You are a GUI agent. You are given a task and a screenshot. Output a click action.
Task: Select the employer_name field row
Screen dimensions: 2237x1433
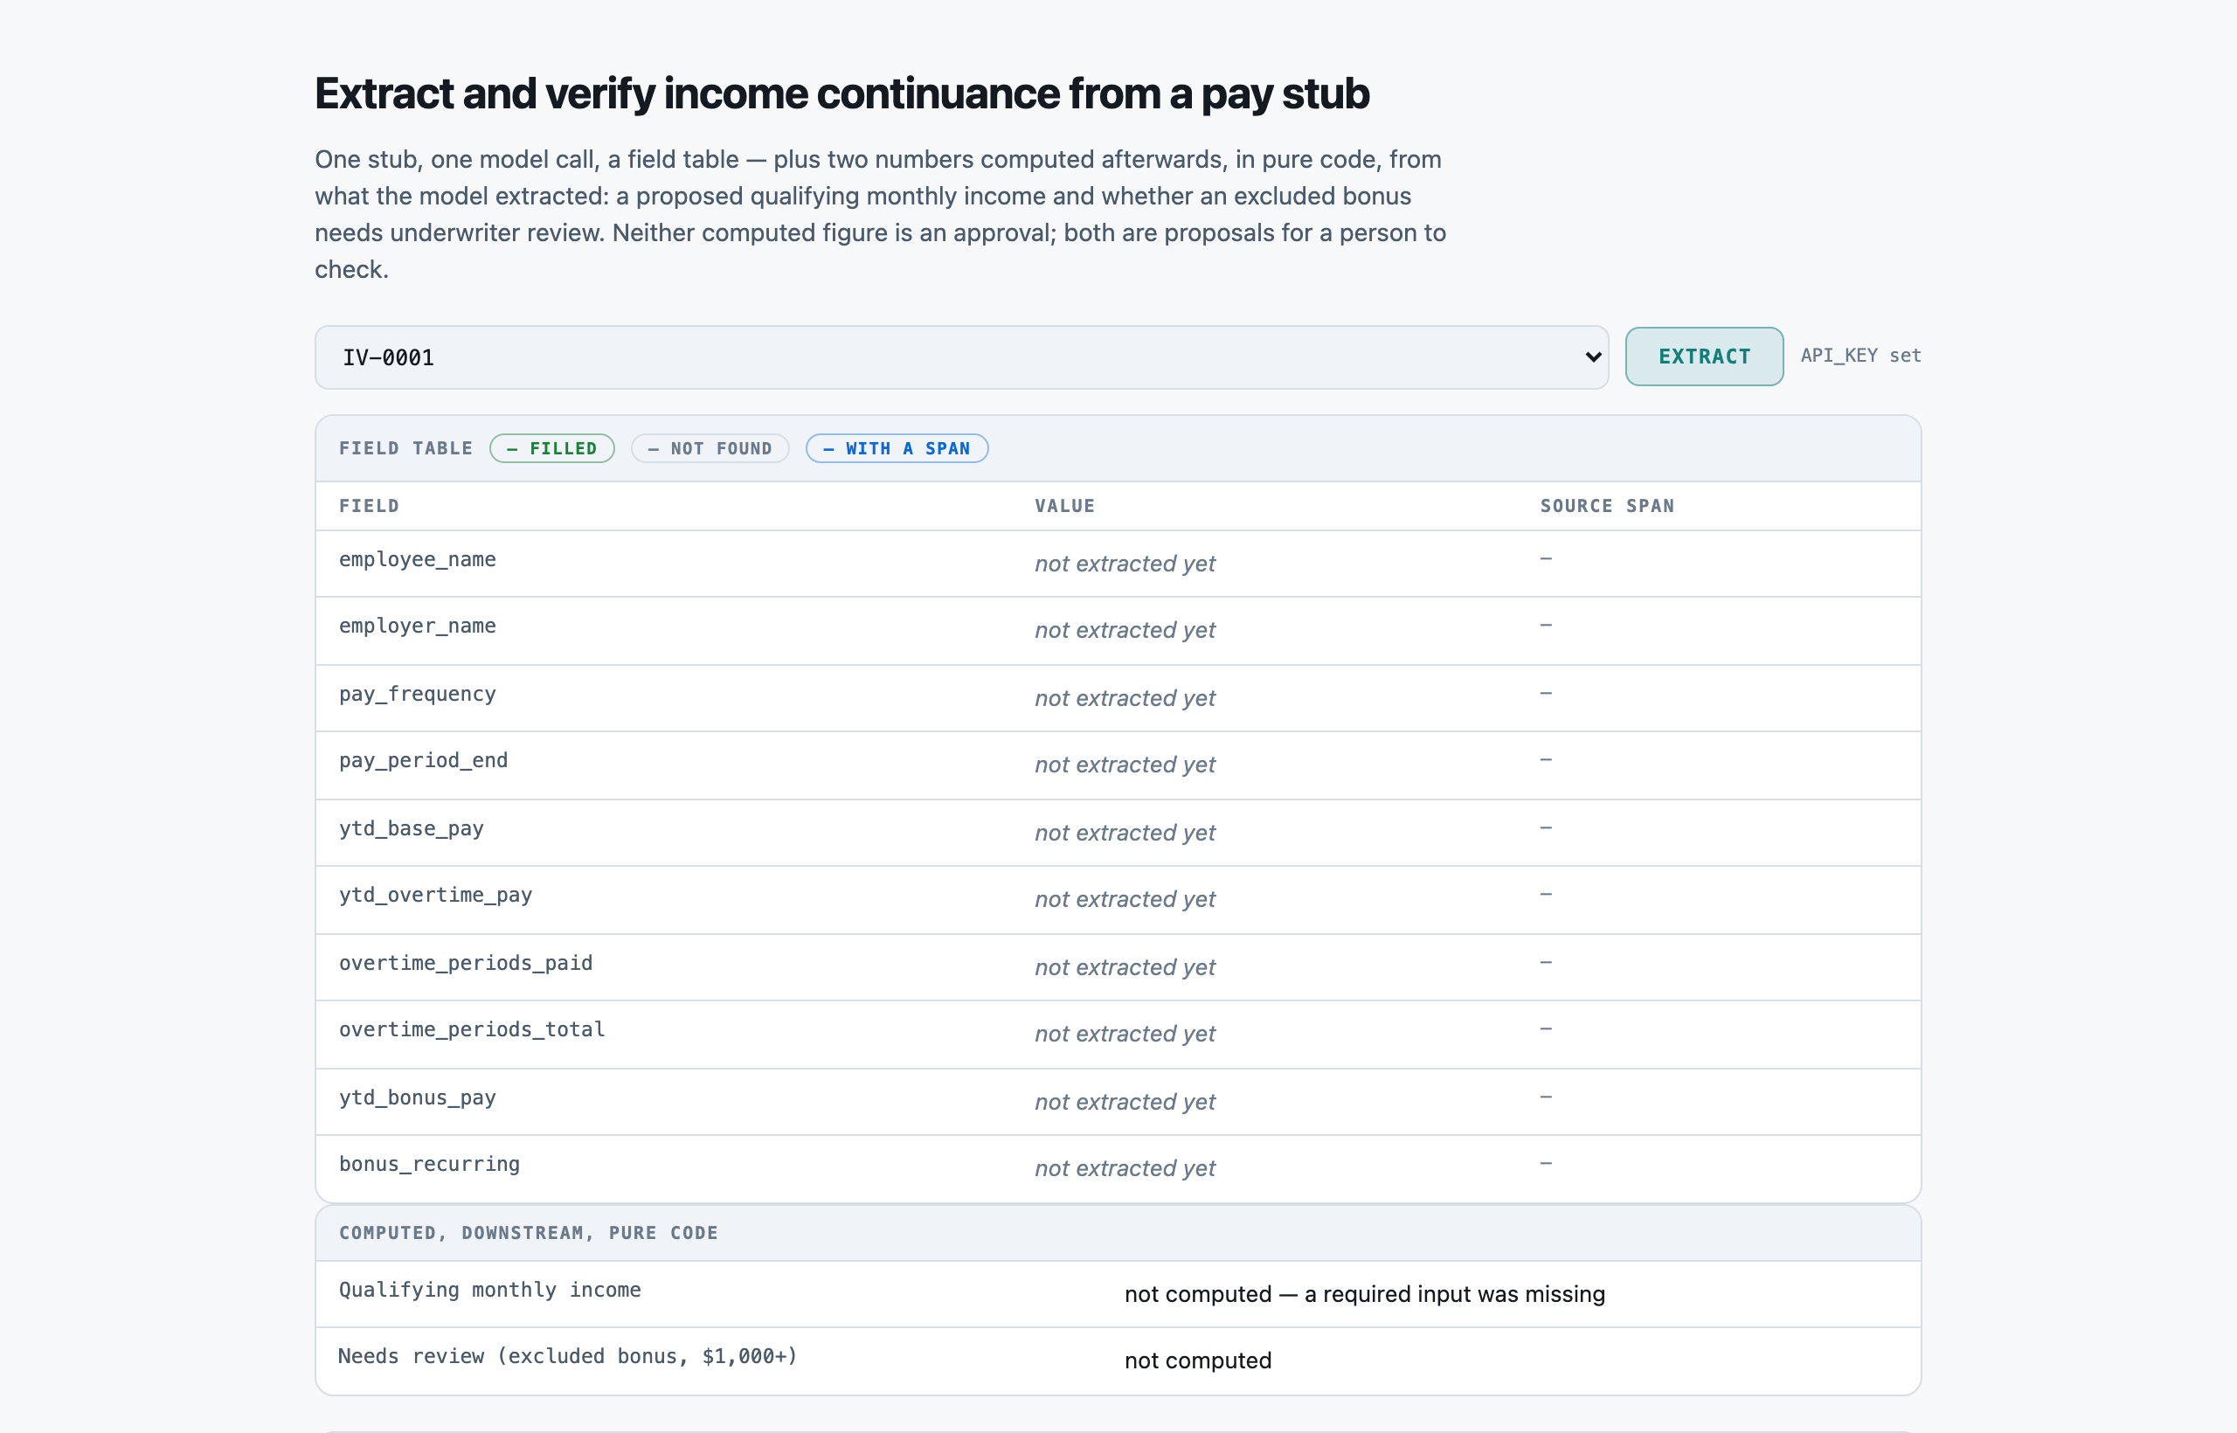[1118, 630]
